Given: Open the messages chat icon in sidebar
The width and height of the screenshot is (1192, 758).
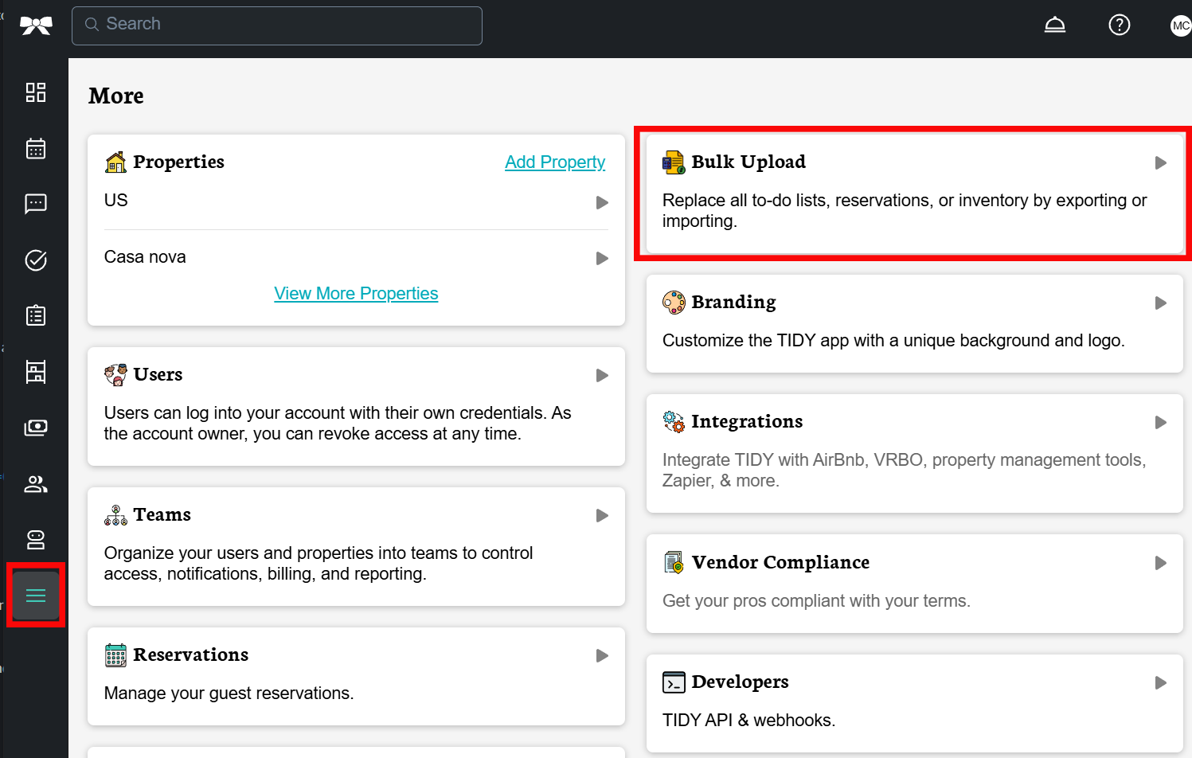Looking at the screenshot, I should click(x=36, y=204).
